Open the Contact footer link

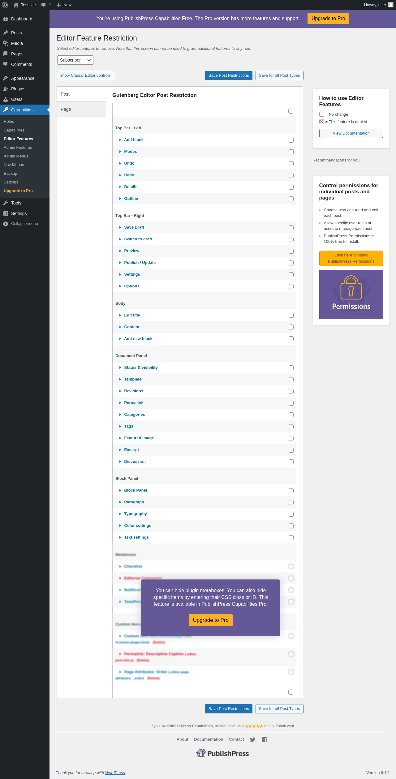237,739
